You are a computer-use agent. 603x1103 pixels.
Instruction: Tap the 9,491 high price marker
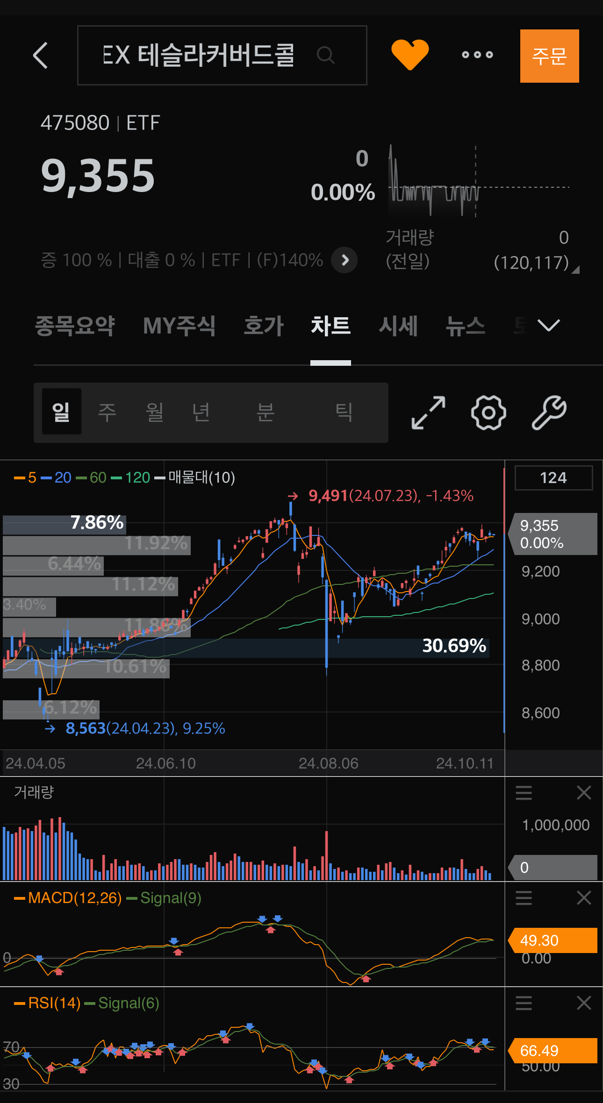[x=380, y=496]
